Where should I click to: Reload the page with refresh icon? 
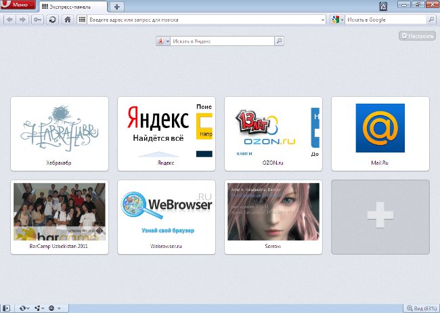pos(52,20)
